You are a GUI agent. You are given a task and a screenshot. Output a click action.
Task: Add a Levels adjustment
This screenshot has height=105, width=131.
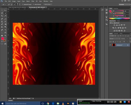pyautogui.click(x=117, y=25)
